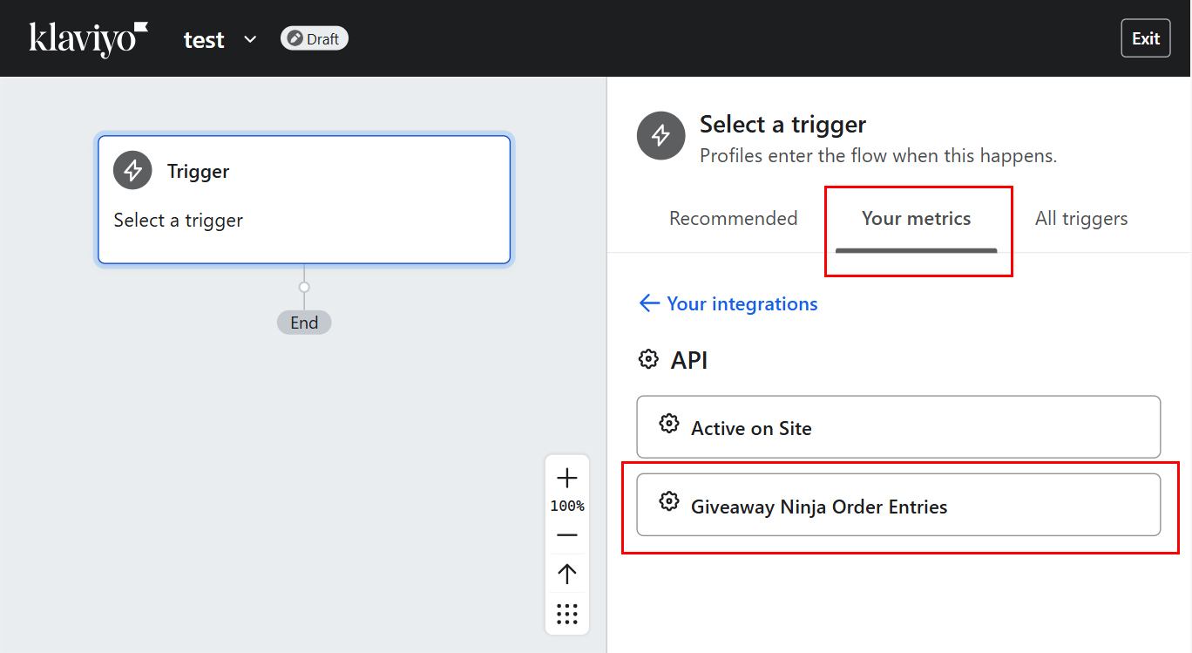Toggle the dotted grid icon
The width and height of the screenshot is (1192, 653).
pos(567,614)
